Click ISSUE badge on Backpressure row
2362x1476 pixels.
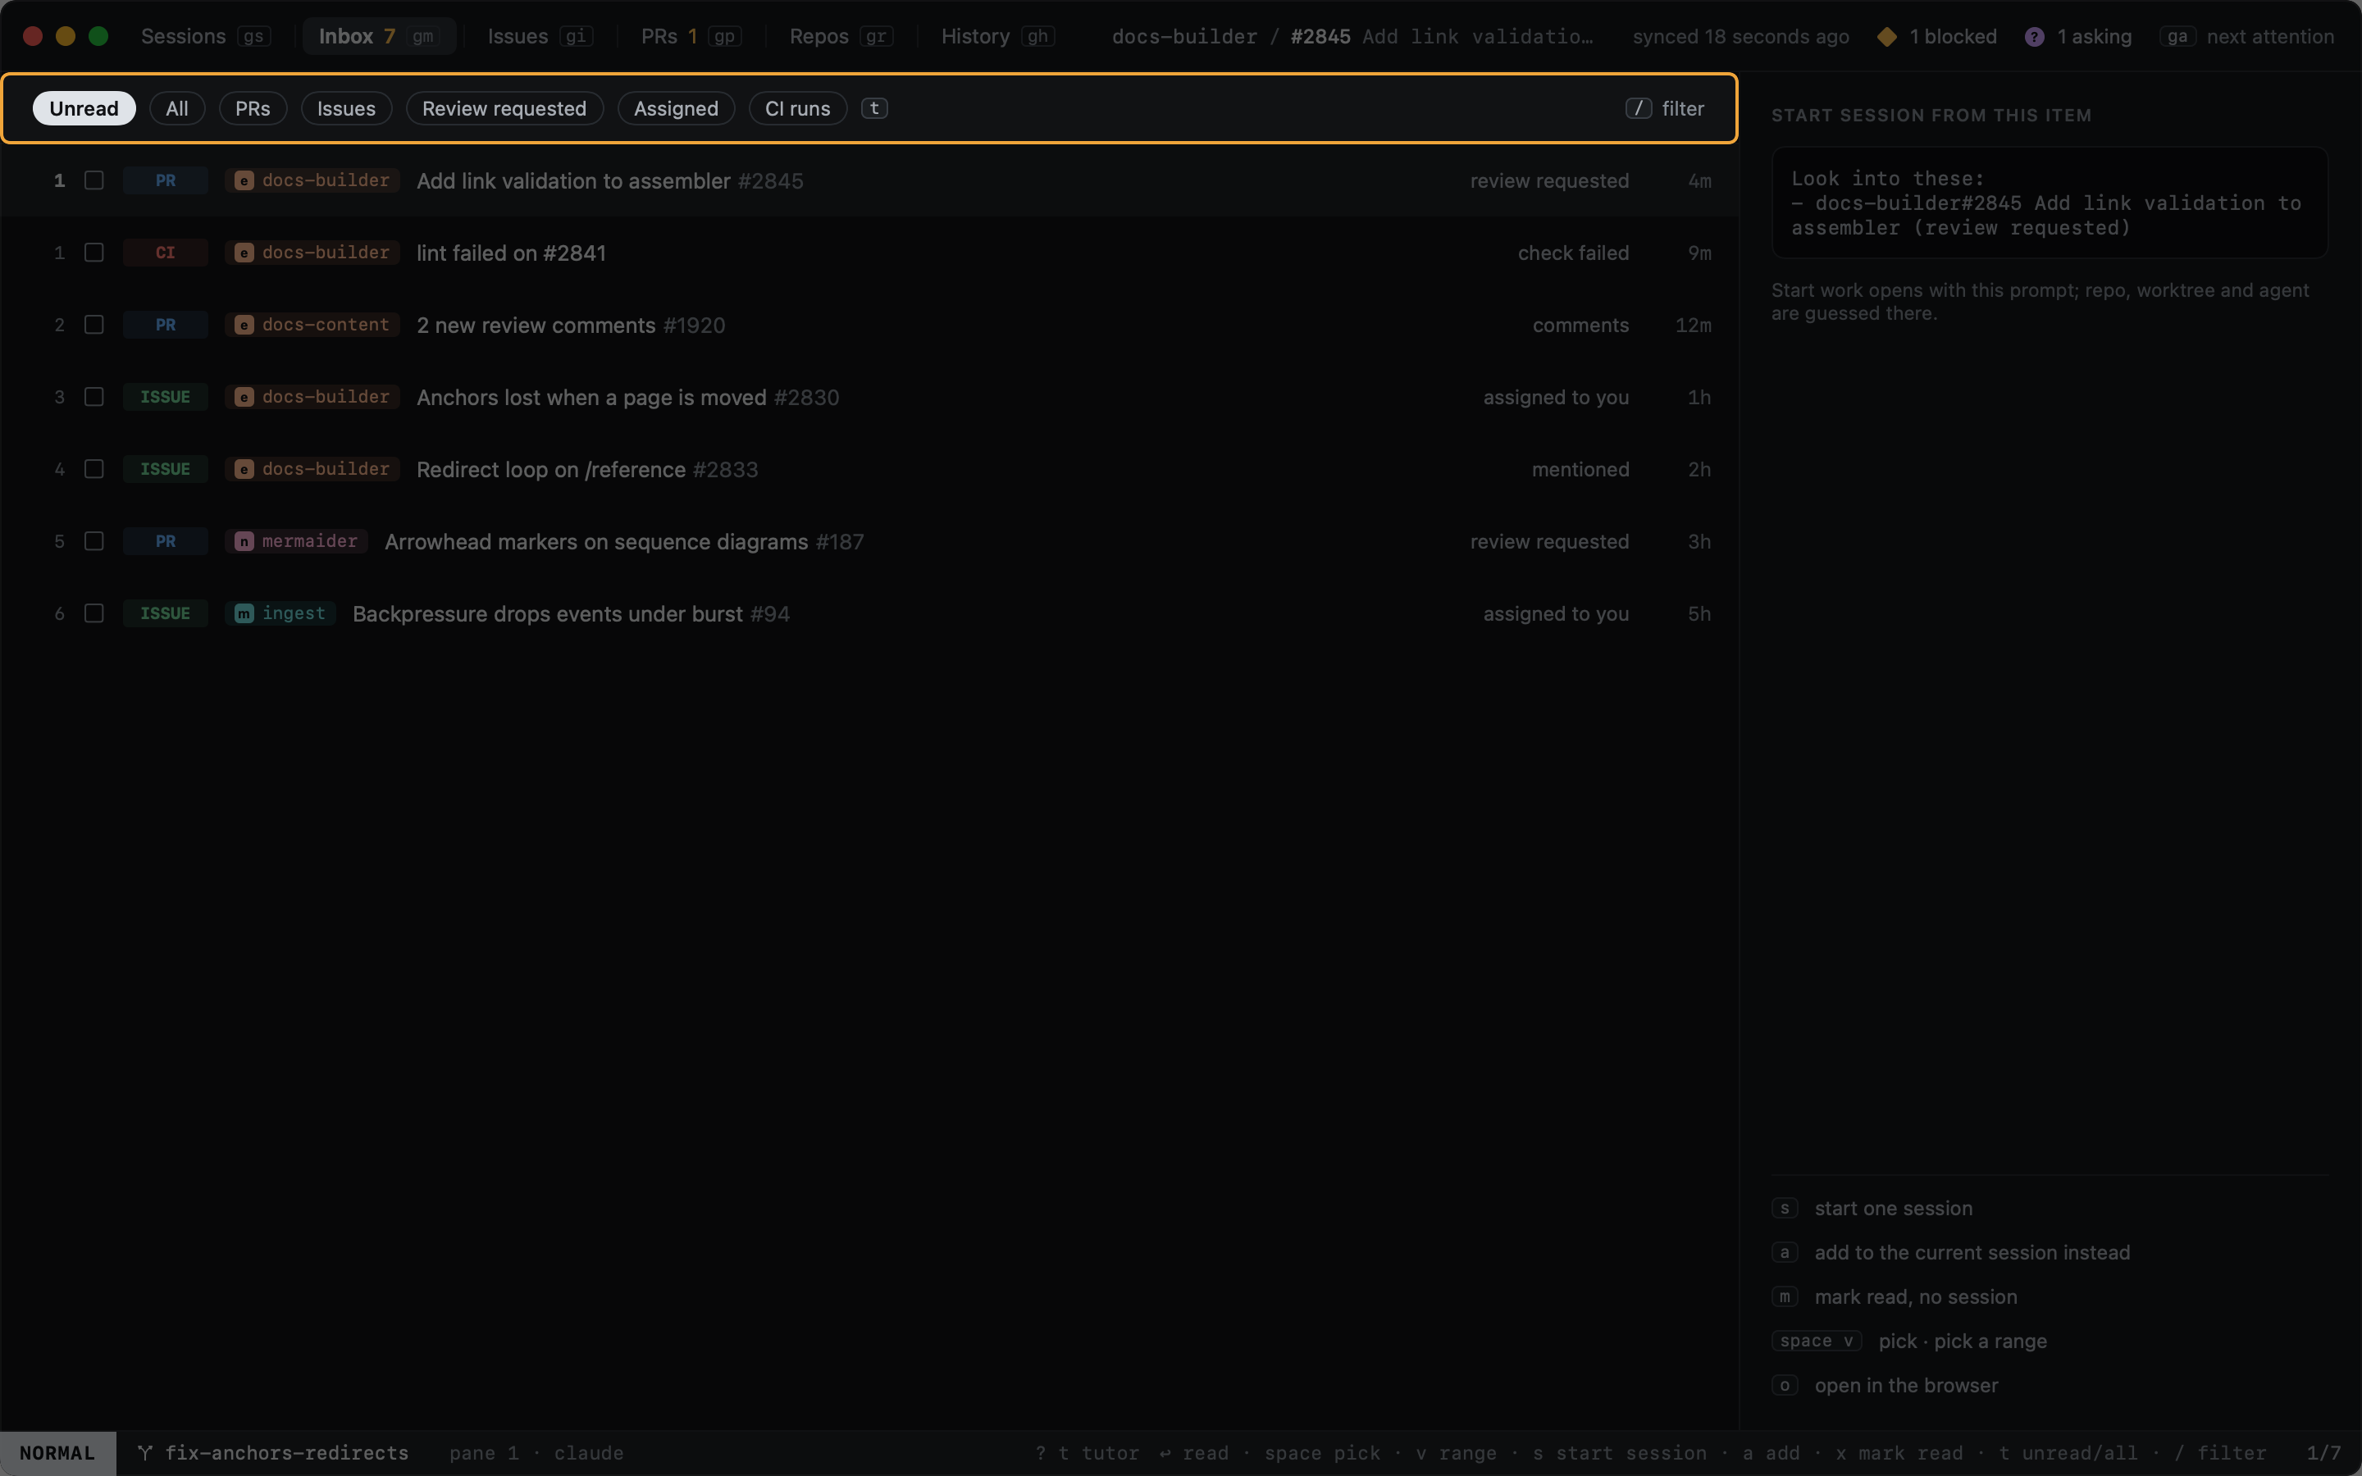pyautogui.click(x=165, y=614)
